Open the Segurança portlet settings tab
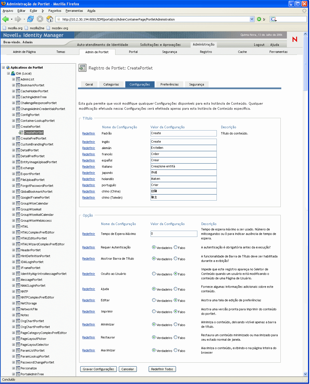The width and height of the screenshot is (310, 384). (x=197, y=84)
